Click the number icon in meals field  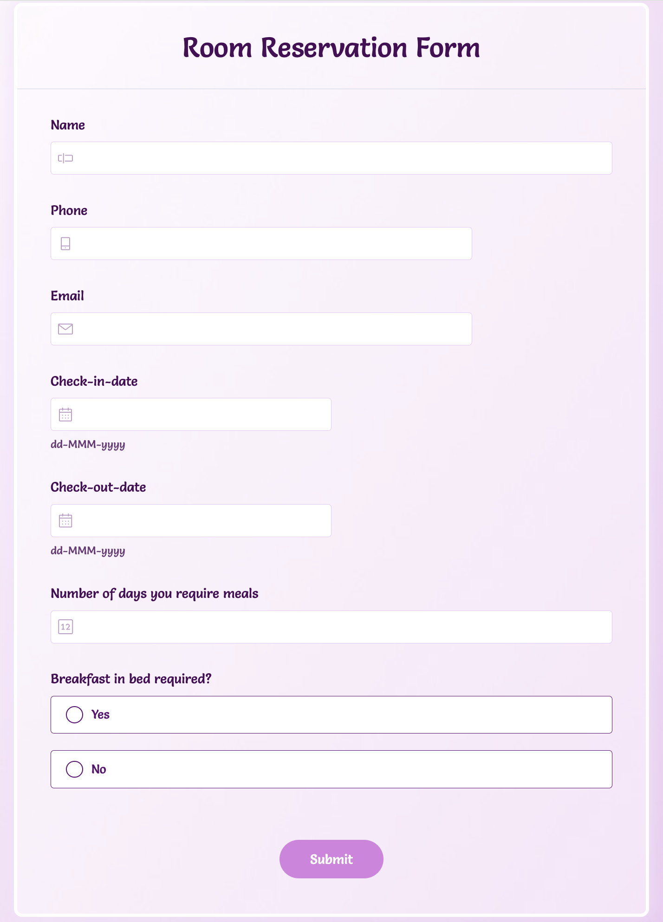(65, 627)
